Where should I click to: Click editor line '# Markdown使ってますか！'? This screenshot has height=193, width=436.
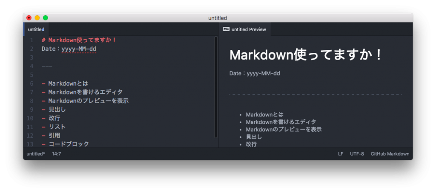coord(79,40)
